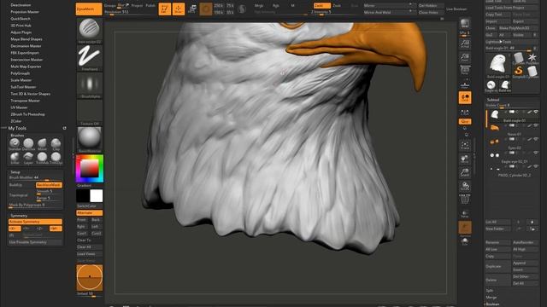Click the Del Hidden button
547x307 pixels.
coord(431,6)
